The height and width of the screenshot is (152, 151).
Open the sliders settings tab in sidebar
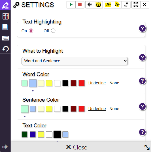pos(5,16)
